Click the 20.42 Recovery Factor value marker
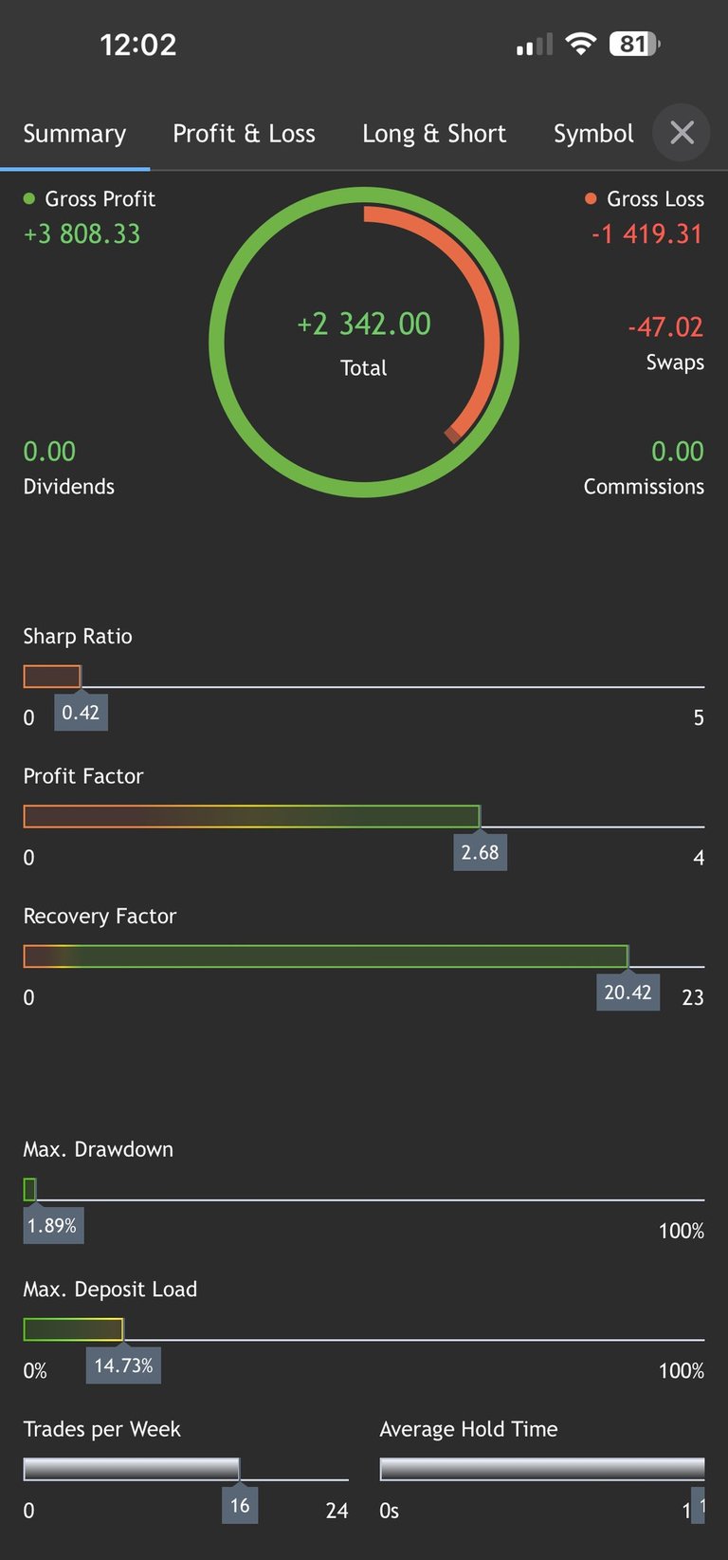 click(x=628, y=993)
